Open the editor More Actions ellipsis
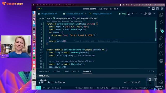This screenshot has width=166, height=93. (x=154, y=14)
